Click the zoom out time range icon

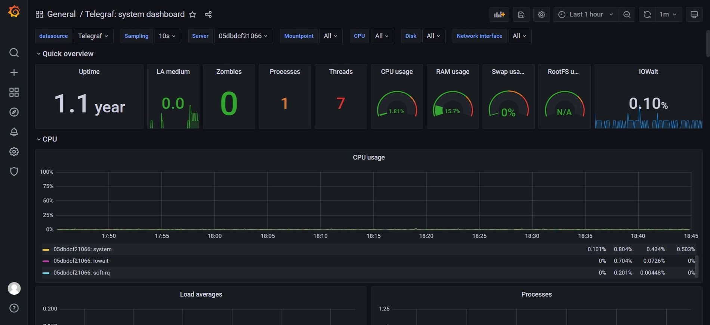pos(627,15)
